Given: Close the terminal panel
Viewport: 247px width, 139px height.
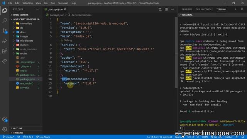Looking at the screenshot, I should (x=242, y=9).
